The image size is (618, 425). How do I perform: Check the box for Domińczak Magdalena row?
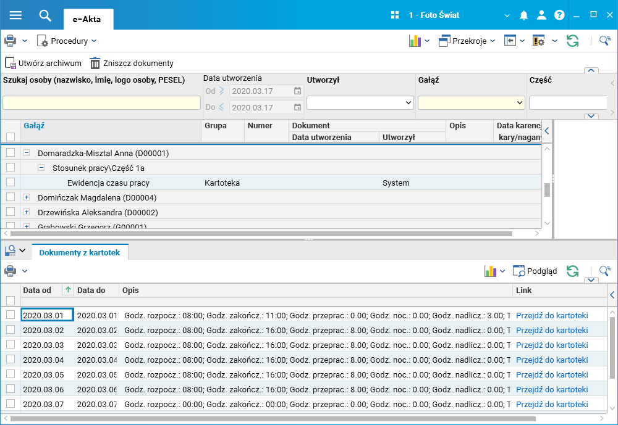click(x=11, y=197)
